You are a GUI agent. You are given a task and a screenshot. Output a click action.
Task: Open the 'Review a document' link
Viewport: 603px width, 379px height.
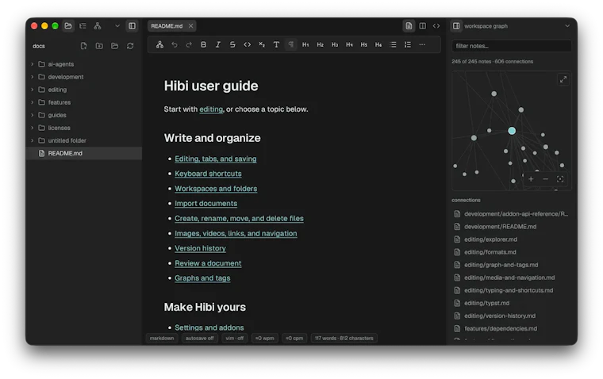pos(208,263)
